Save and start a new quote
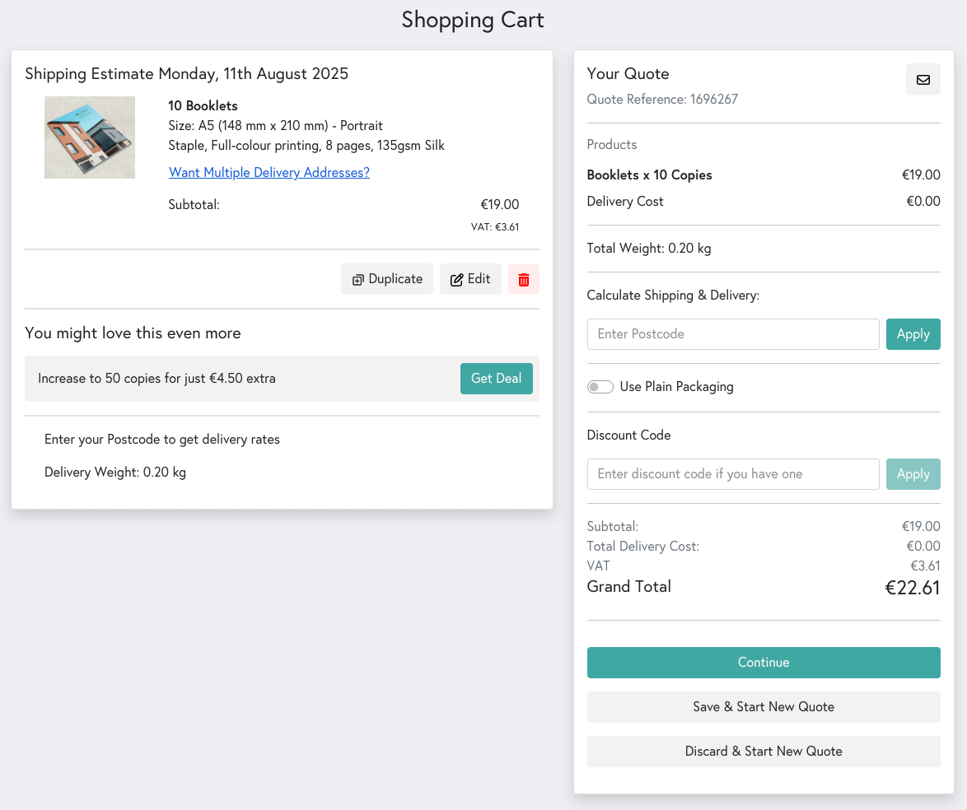The image size is (967, 810). click(x=763, y=707)
